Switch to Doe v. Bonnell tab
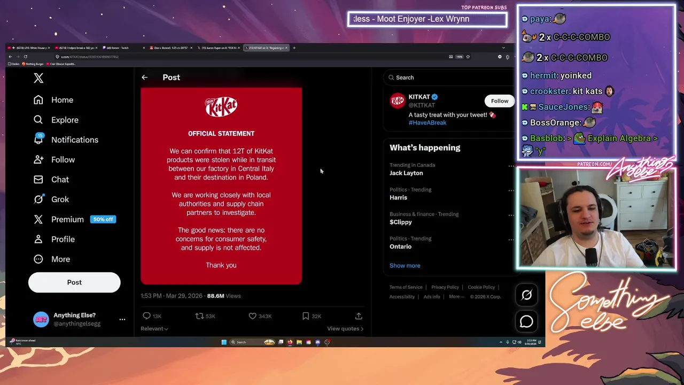Image resolution: width=684 pixels, height=385 pixels. click(170, 48)
